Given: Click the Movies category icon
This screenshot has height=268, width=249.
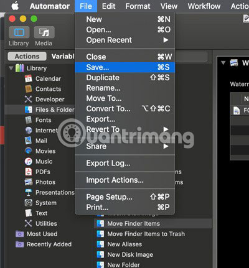Looking at the screenshot, I should click(29, 151).
